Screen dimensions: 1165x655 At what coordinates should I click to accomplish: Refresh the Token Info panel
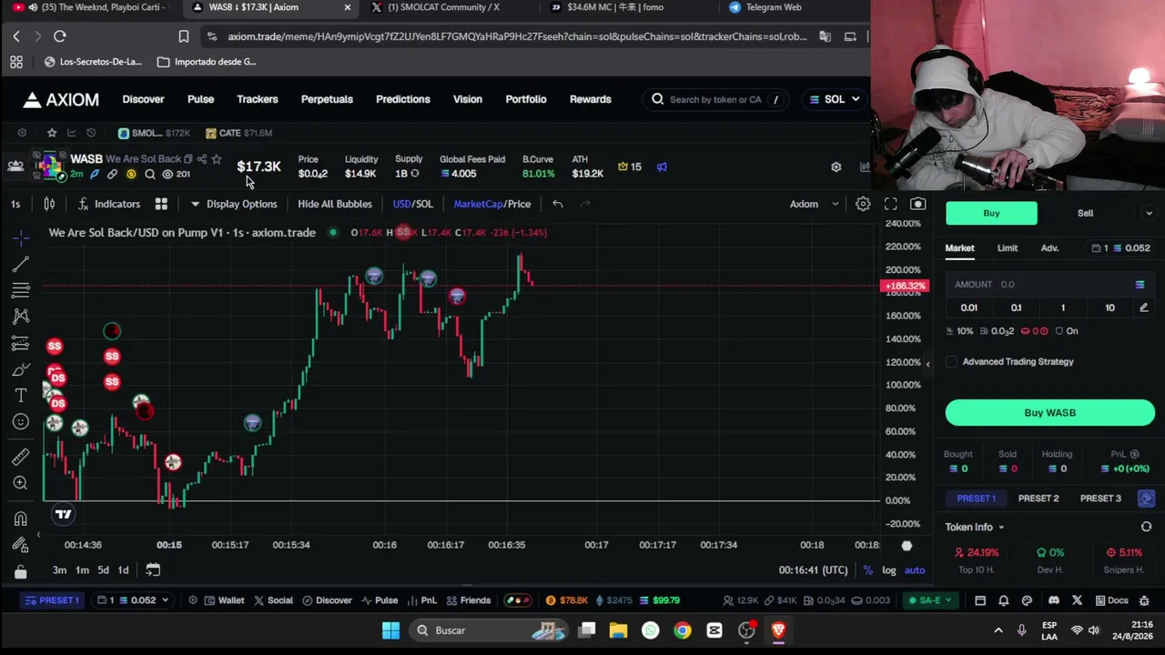[1146, 527]
